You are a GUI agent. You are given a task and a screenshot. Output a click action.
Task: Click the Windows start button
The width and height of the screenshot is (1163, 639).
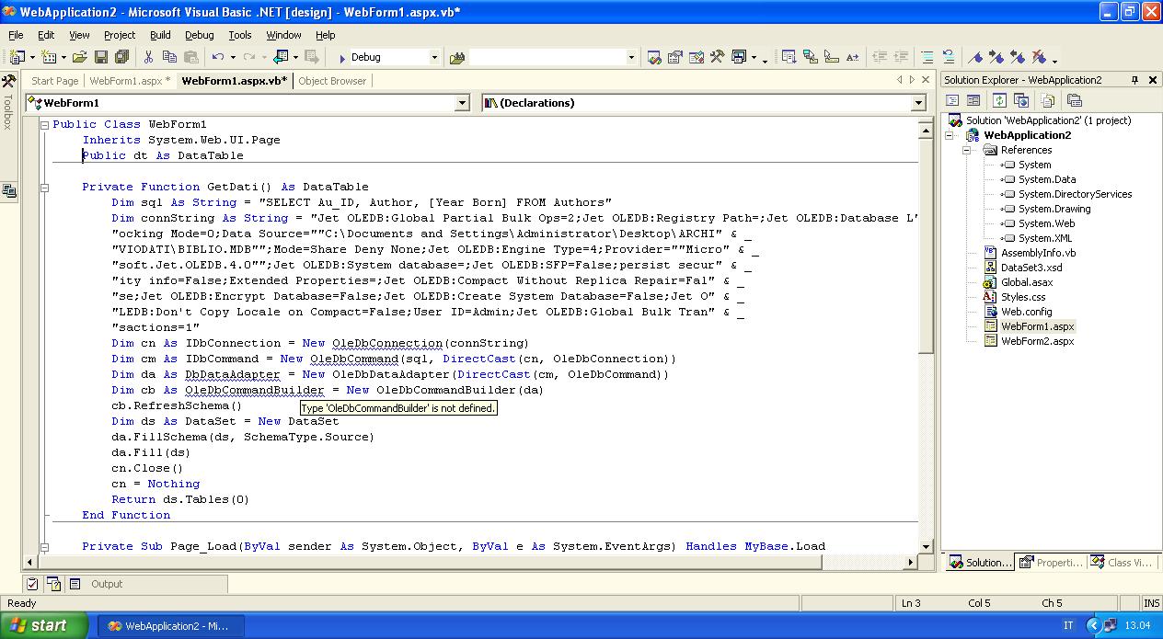(44, 626)
